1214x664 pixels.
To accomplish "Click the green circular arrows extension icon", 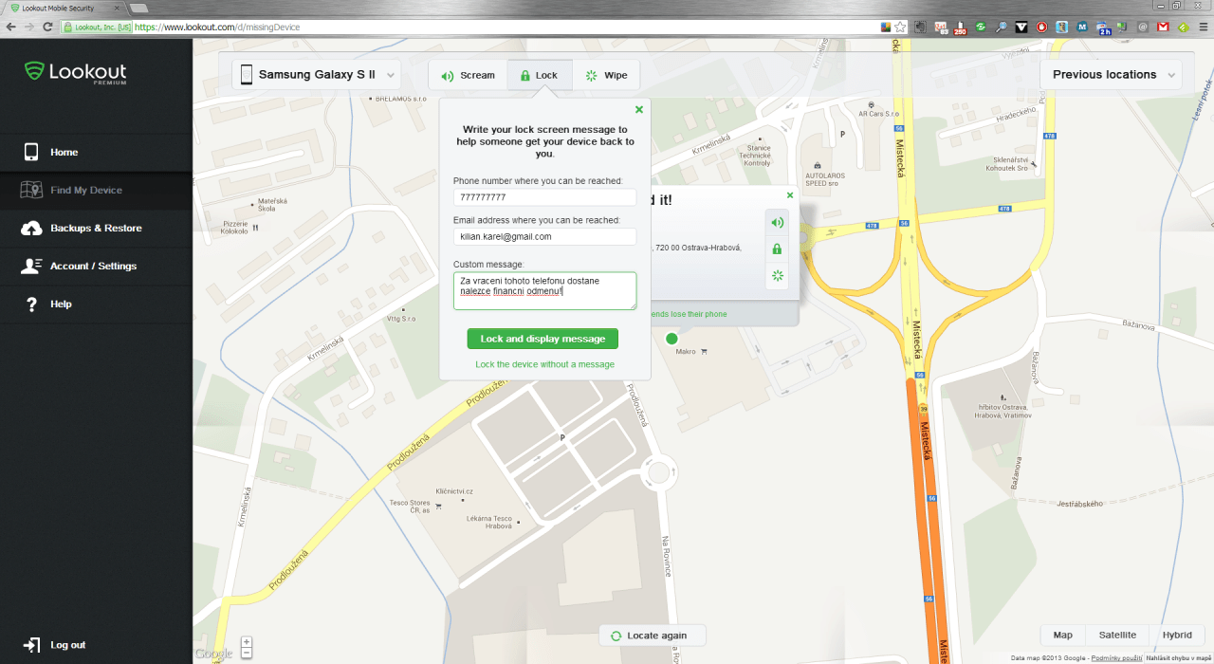I will point(981,28).
